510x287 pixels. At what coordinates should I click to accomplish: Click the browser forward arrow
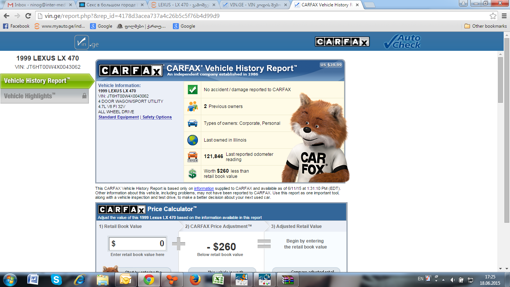(17, 16)
